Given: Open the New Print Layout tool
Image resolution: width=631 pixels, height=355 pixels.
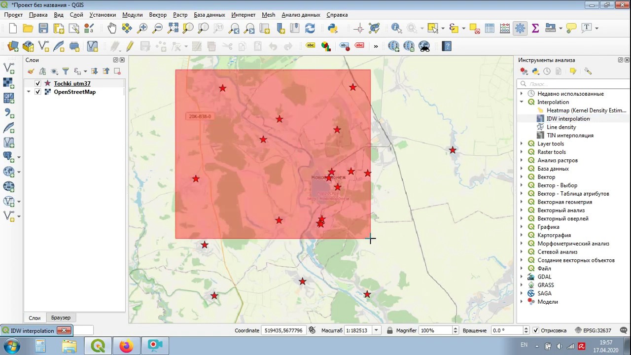Looking at the screenshot, I should point(59,28).
